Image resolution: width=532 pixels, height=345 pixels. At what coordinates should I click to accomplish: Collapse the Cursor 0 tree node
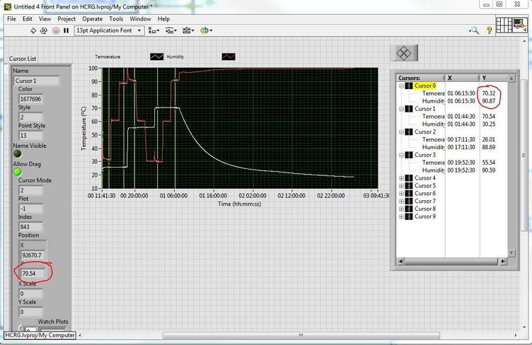click(401, 86)
